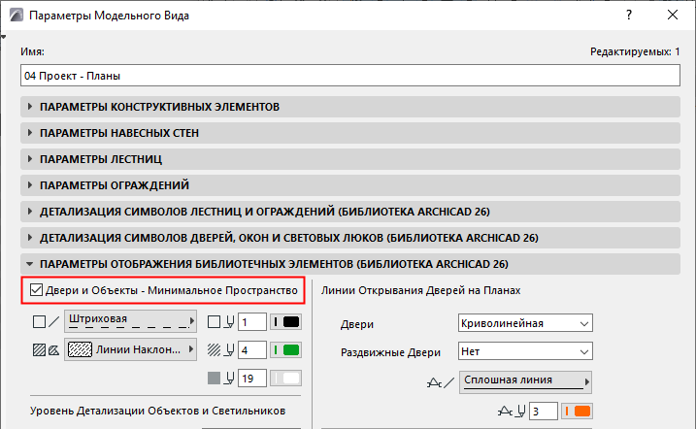Open the Линии Наклон... fill type selector
Image resolution: width=696 pixels, height=429 pixels.
click(130, 349)
